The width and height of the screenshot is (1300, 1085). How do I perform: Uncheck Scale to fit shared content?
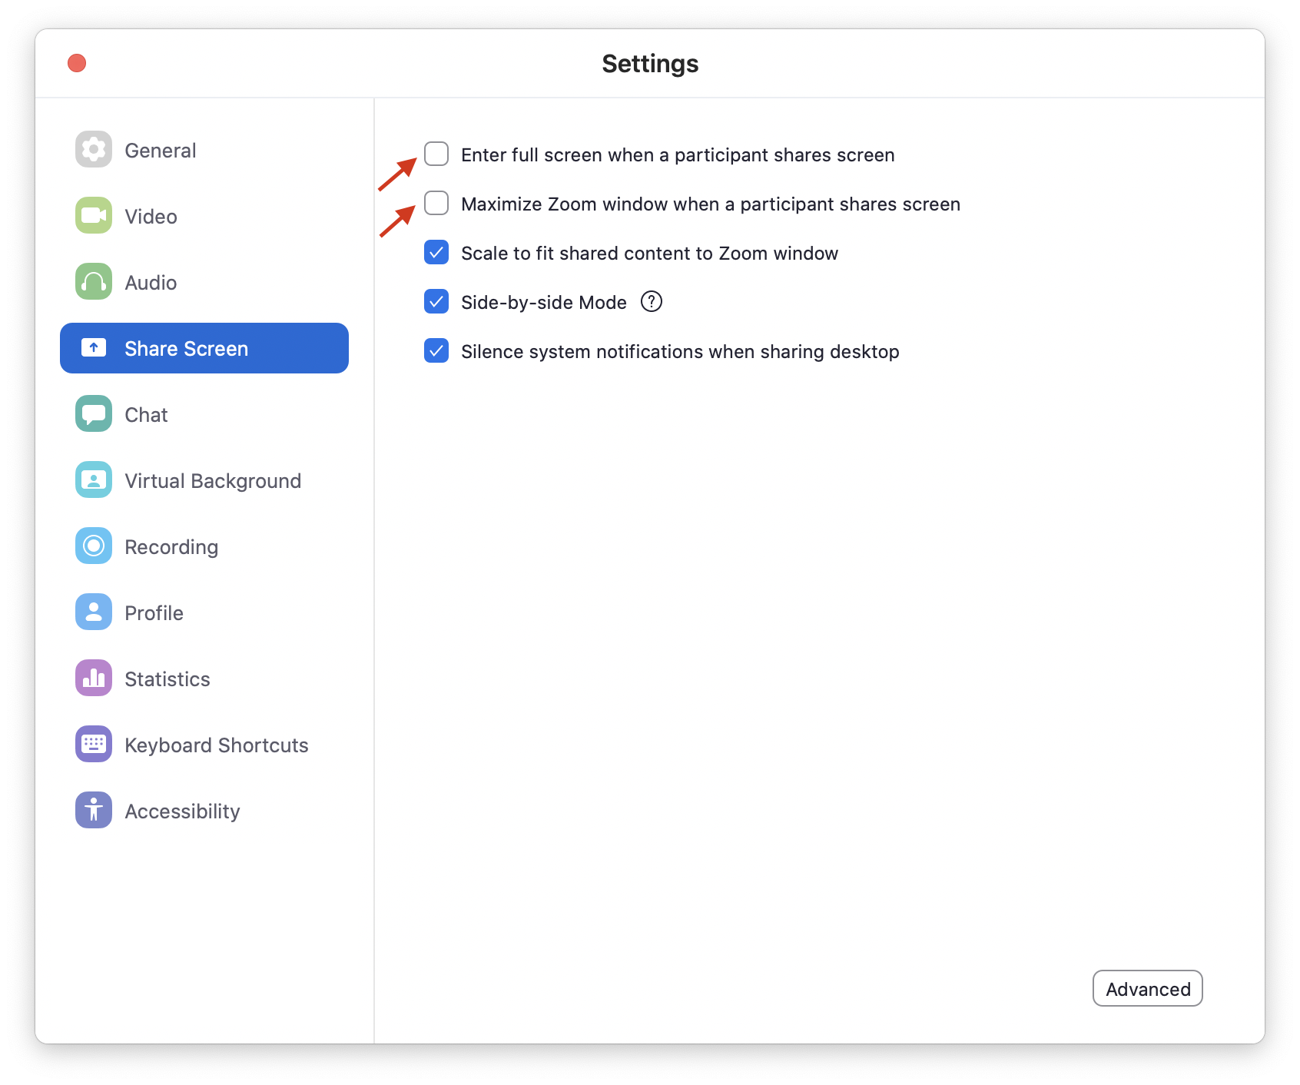(x=436, y=253)
